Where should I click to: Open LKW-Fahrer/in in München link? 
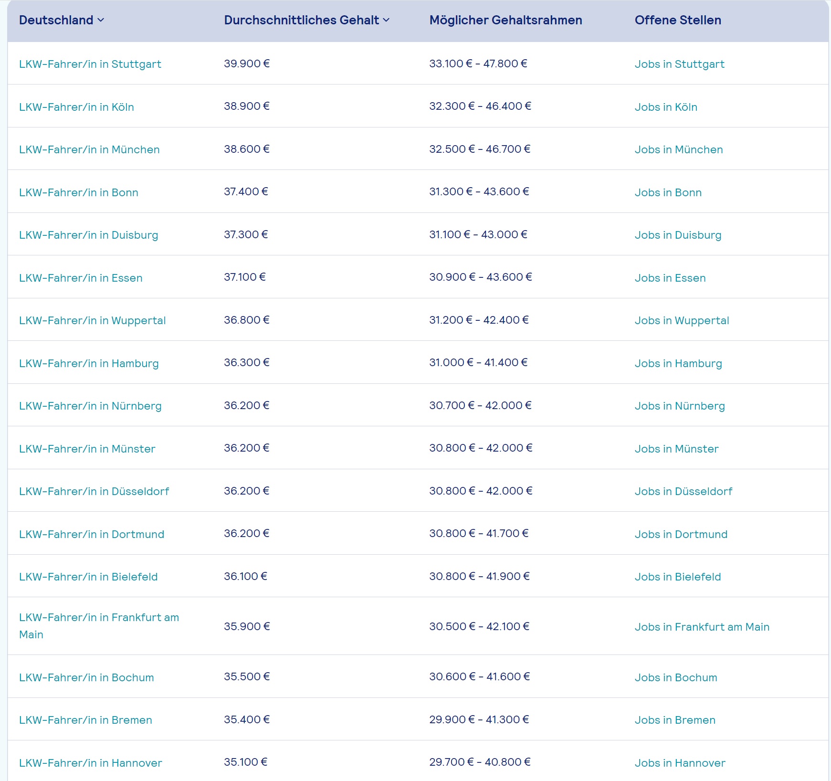[89, 149]
